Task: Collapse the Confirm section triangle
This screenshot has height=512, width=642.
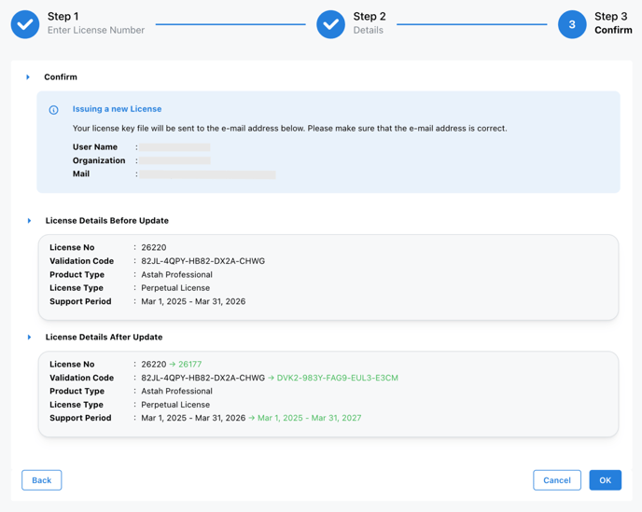Action: click(28, 77)
